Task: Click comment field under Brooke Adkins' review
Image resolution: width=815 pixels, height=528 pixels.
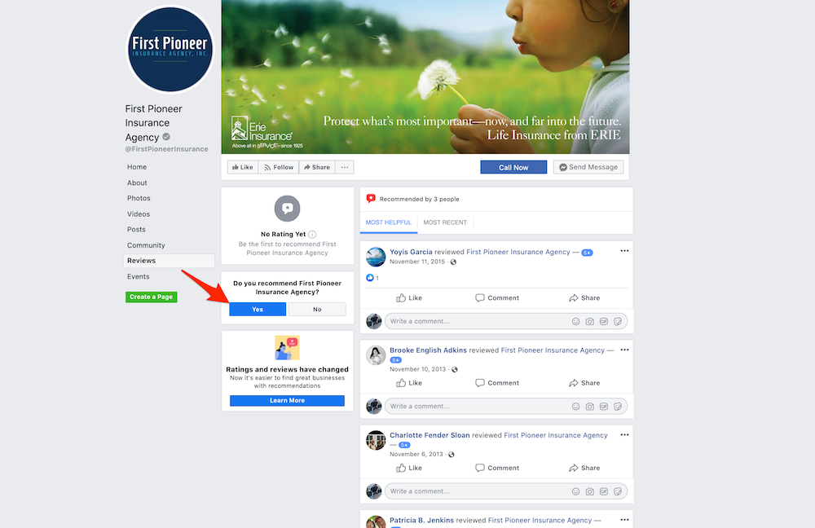Action: (x=506, y=407)
